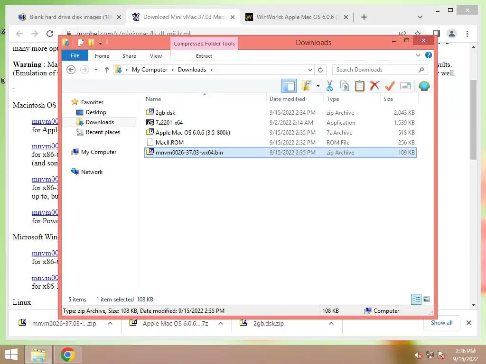Click Compressed Folder Tools contextual tab
486x364 pixels.
pyautogui.click(x=204, y=43)
